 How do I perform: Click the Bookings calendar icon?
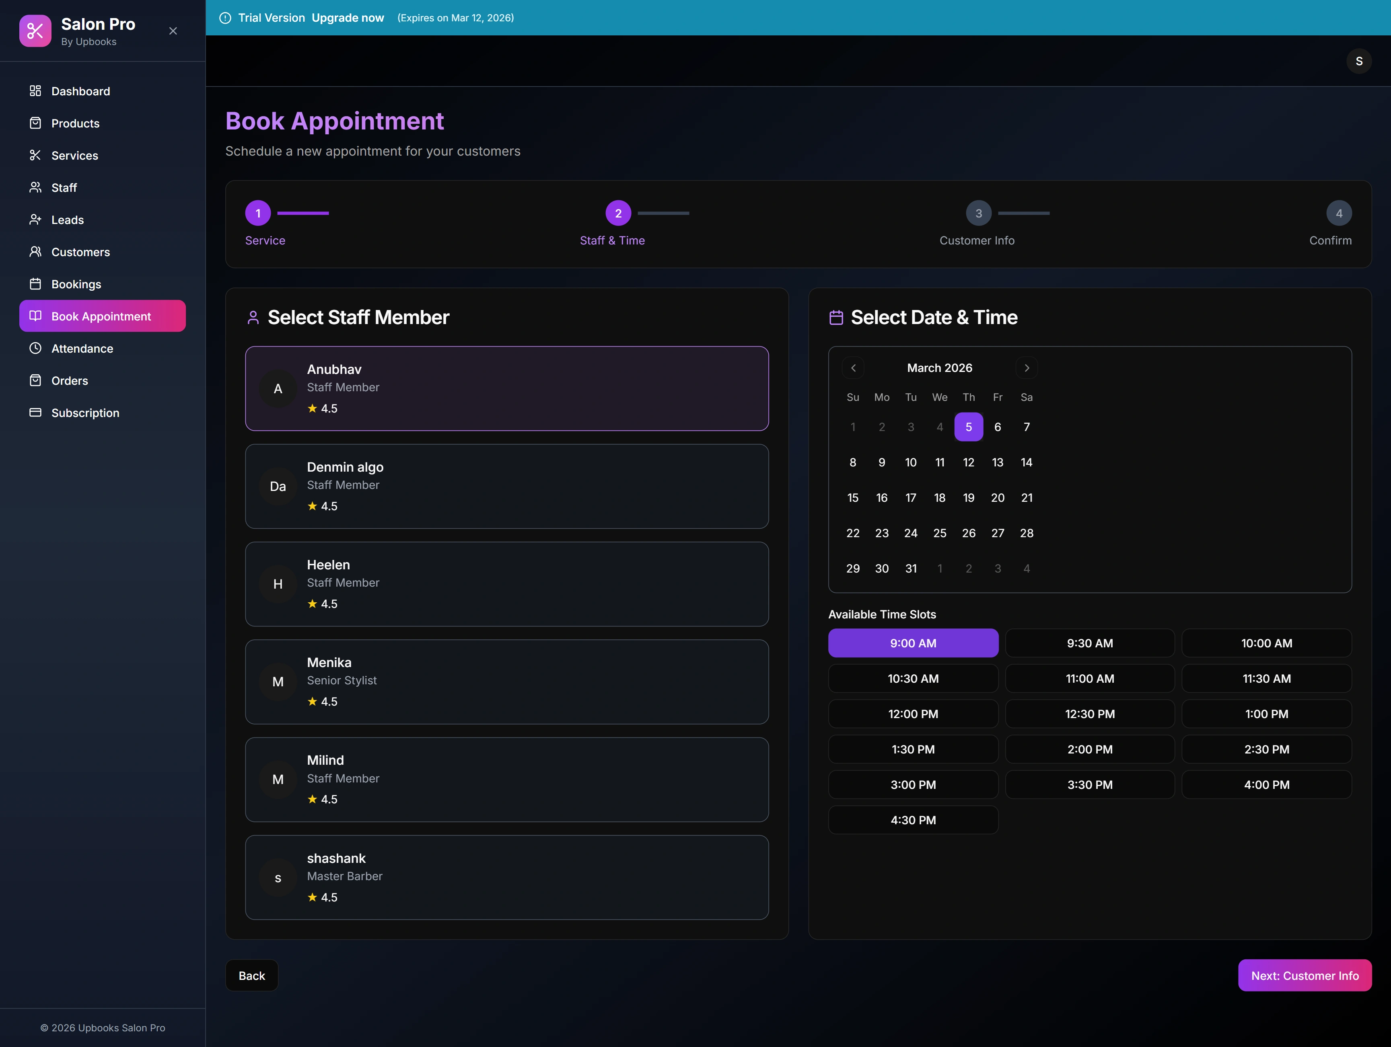[36, 283]
